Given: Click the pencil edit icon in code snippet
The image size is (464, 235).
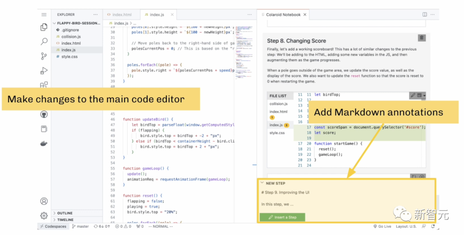Looking at the screenshot, I should pyautogui.click(x=413, y=95).
